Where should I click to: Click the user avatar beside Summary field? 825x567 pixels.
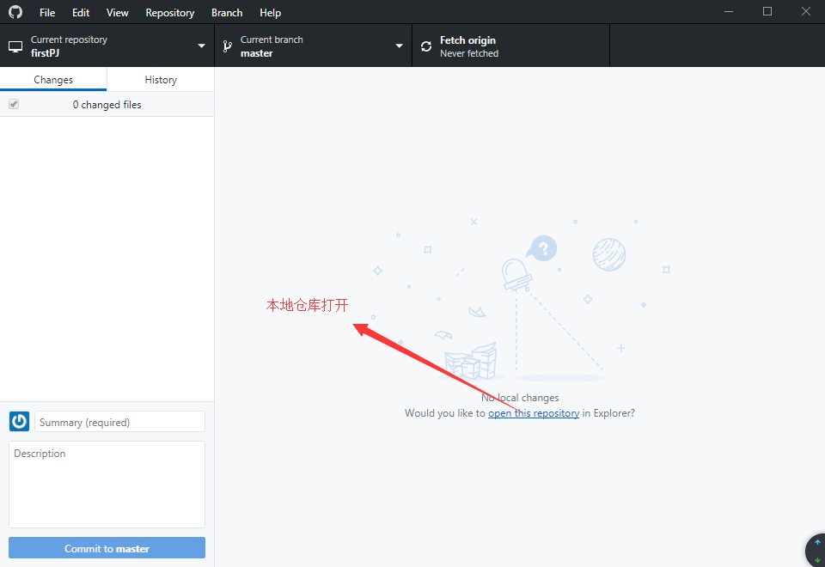[20, 421]
